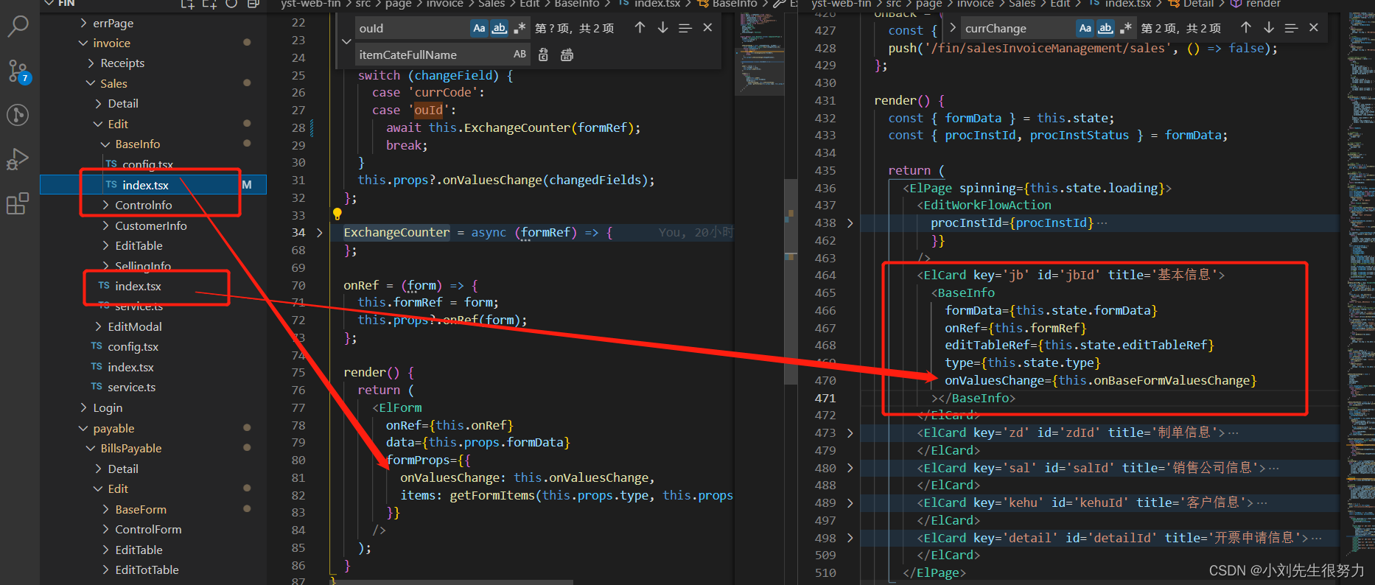Toggle regex search in ouId find widget
Viewport: 1375px width, 585px height.
click(x=519, y=28)
